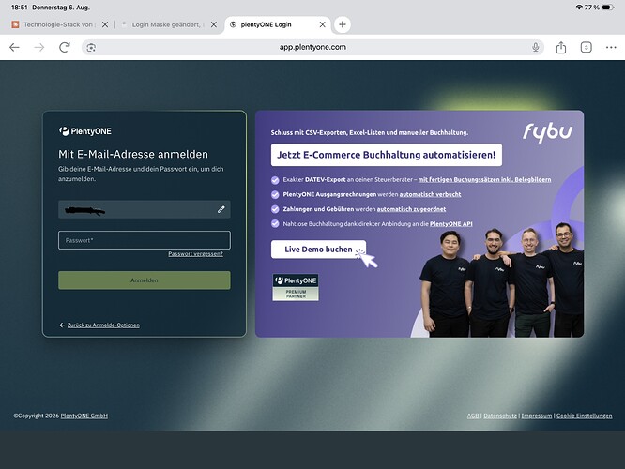Edit the email with the pencil icon
The height and width of the screenshot is (469, 625).
pos(221,209)
